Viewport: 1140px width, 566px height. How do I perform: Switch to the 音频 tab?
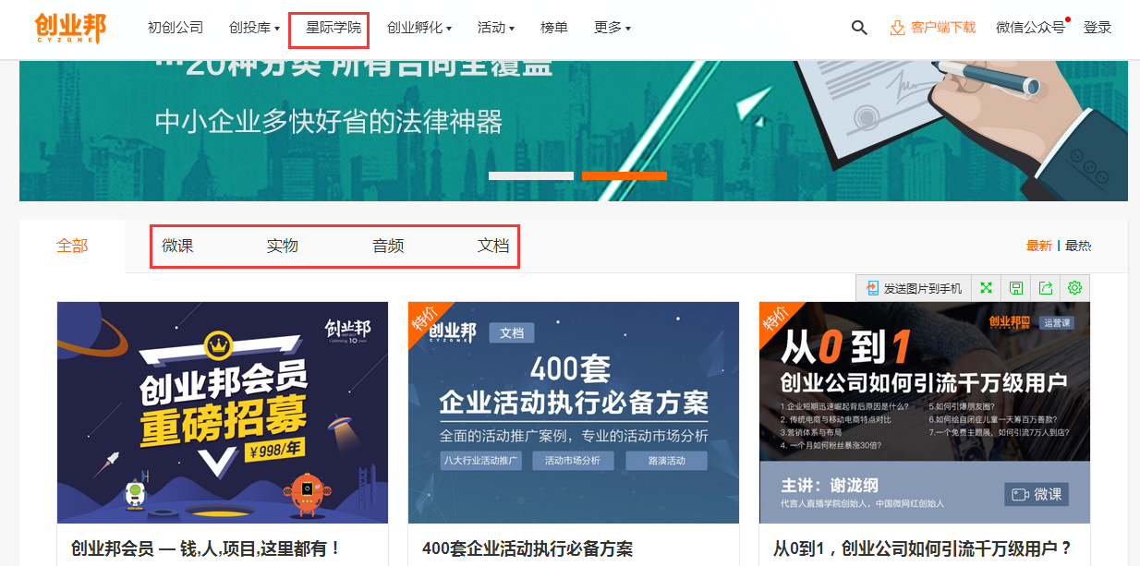(x=388, y=246)
